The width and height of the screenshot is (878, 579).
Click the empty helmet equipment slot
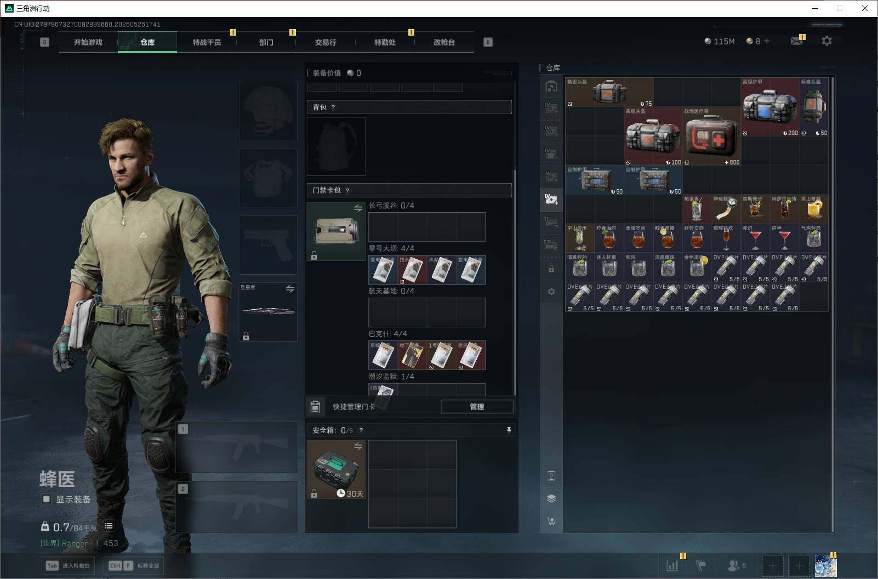coord(268,111)
